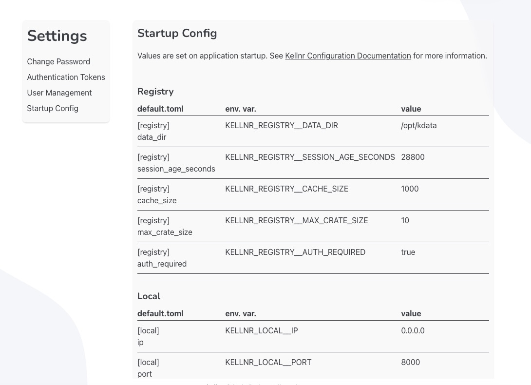This screenshot has height=385, width=531.
Task: Click the KELLNR_LOCAL__IP env var text
Action: coord(261,330)
